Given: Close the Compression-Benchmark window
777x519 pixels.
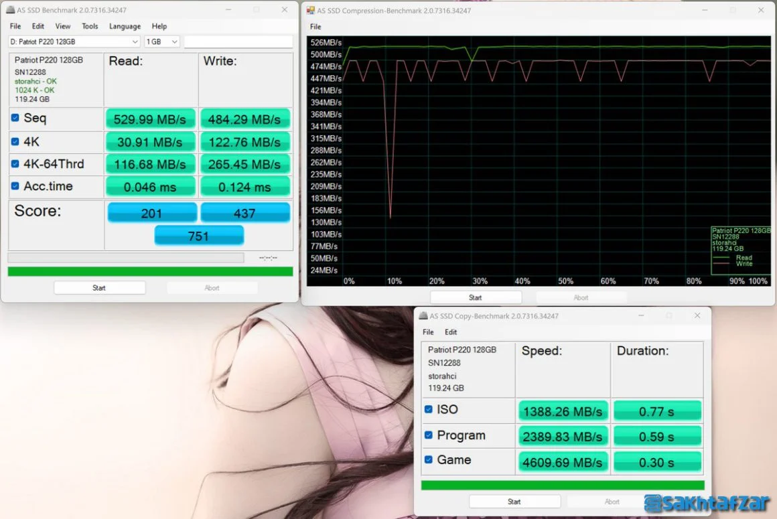Looking at the screenshot, I should pyautogui.click(x=761, y=10).
